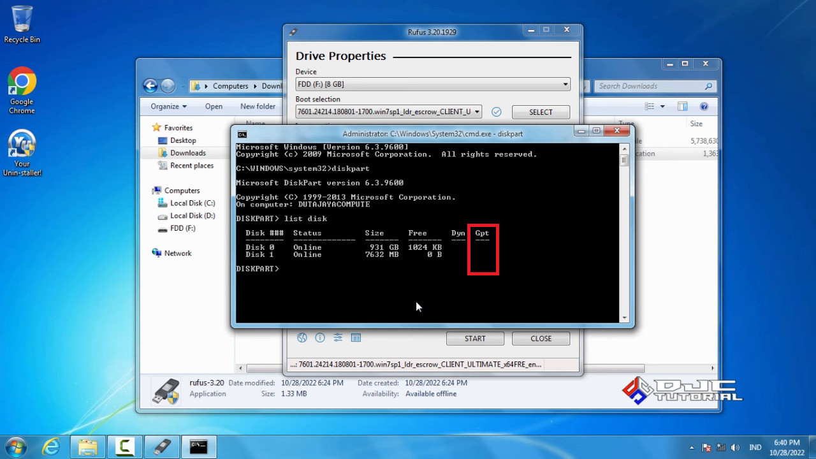
Task: Click Rufus CLOSE button
Action: coord(541,339)
